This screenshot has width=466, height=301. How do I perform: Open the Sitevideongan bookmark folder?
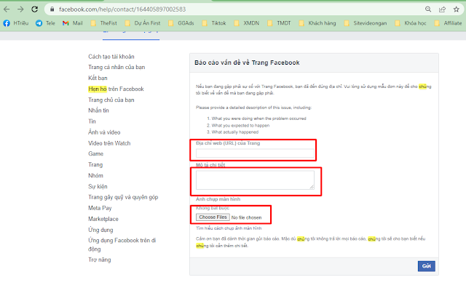366,23
